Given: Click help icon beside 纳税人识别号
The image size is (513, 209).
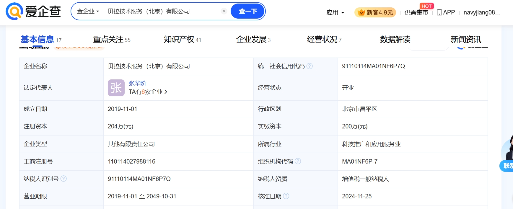Looking at the screenshot, I should pyautogui.click(x=63, y=179).
